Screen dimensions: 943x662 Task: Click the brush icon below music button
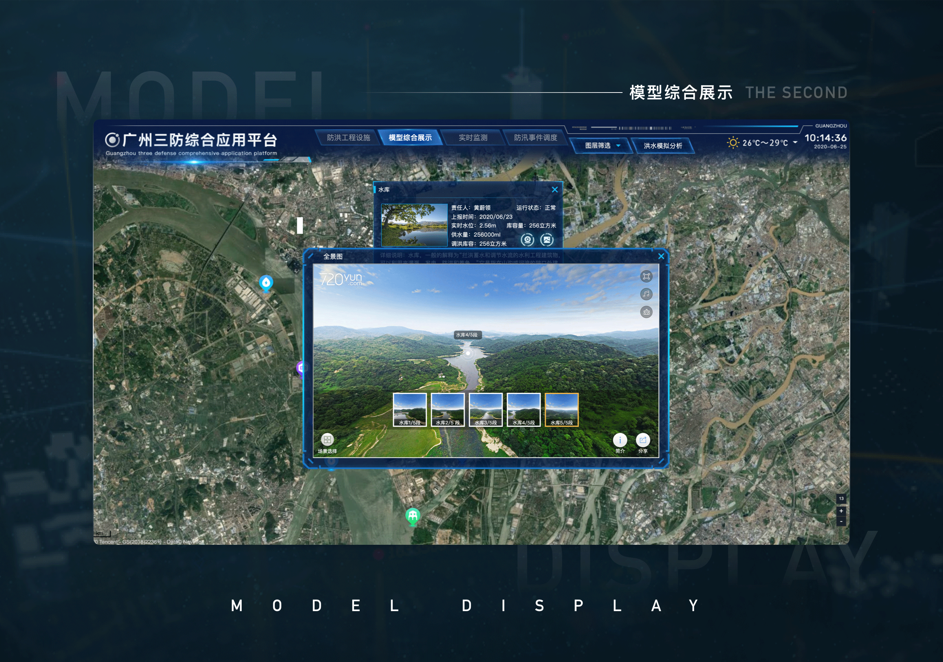pos(646,312)
